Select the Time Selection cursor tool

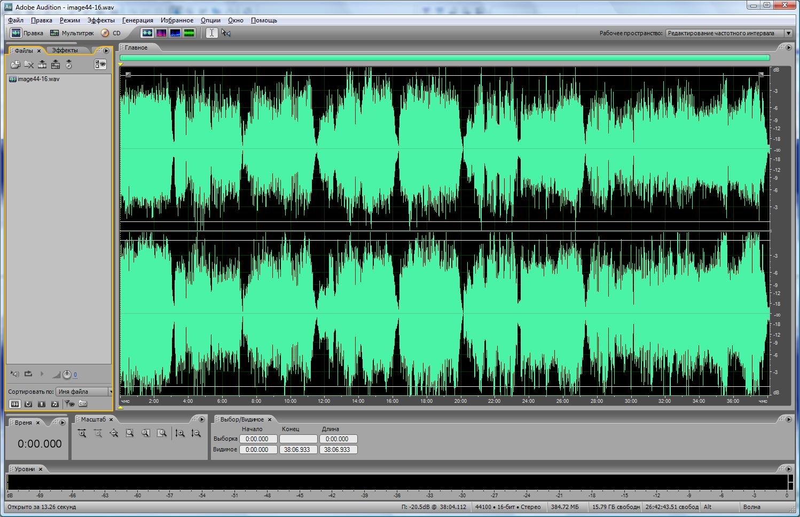pyautogui.click(x=211, y=33)
